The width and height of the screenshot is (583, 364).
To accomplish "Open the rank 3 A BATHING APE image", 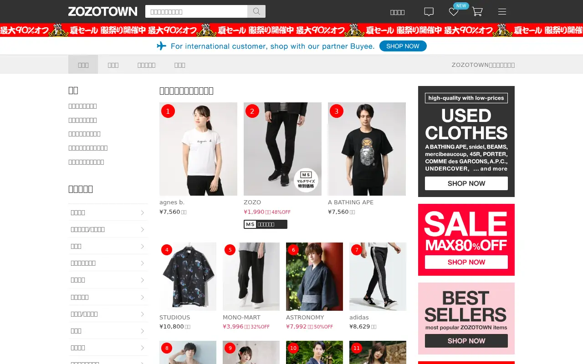I will pyautogui.click(x=367, y=149).
